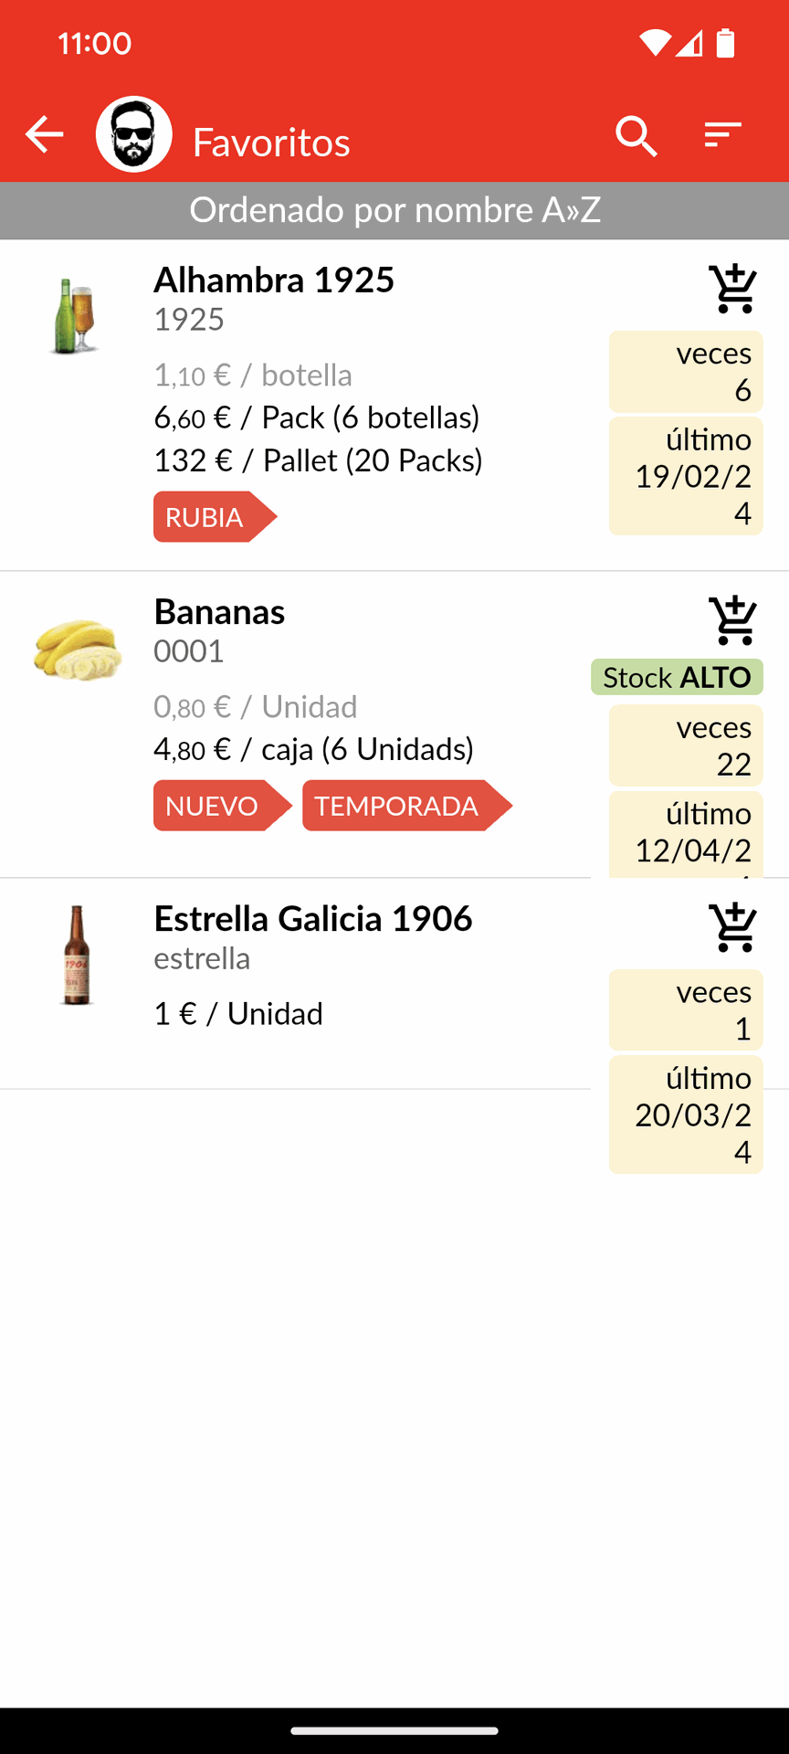
Task: Tap the Stock ALTO badge
Action: tap(677, 677)
